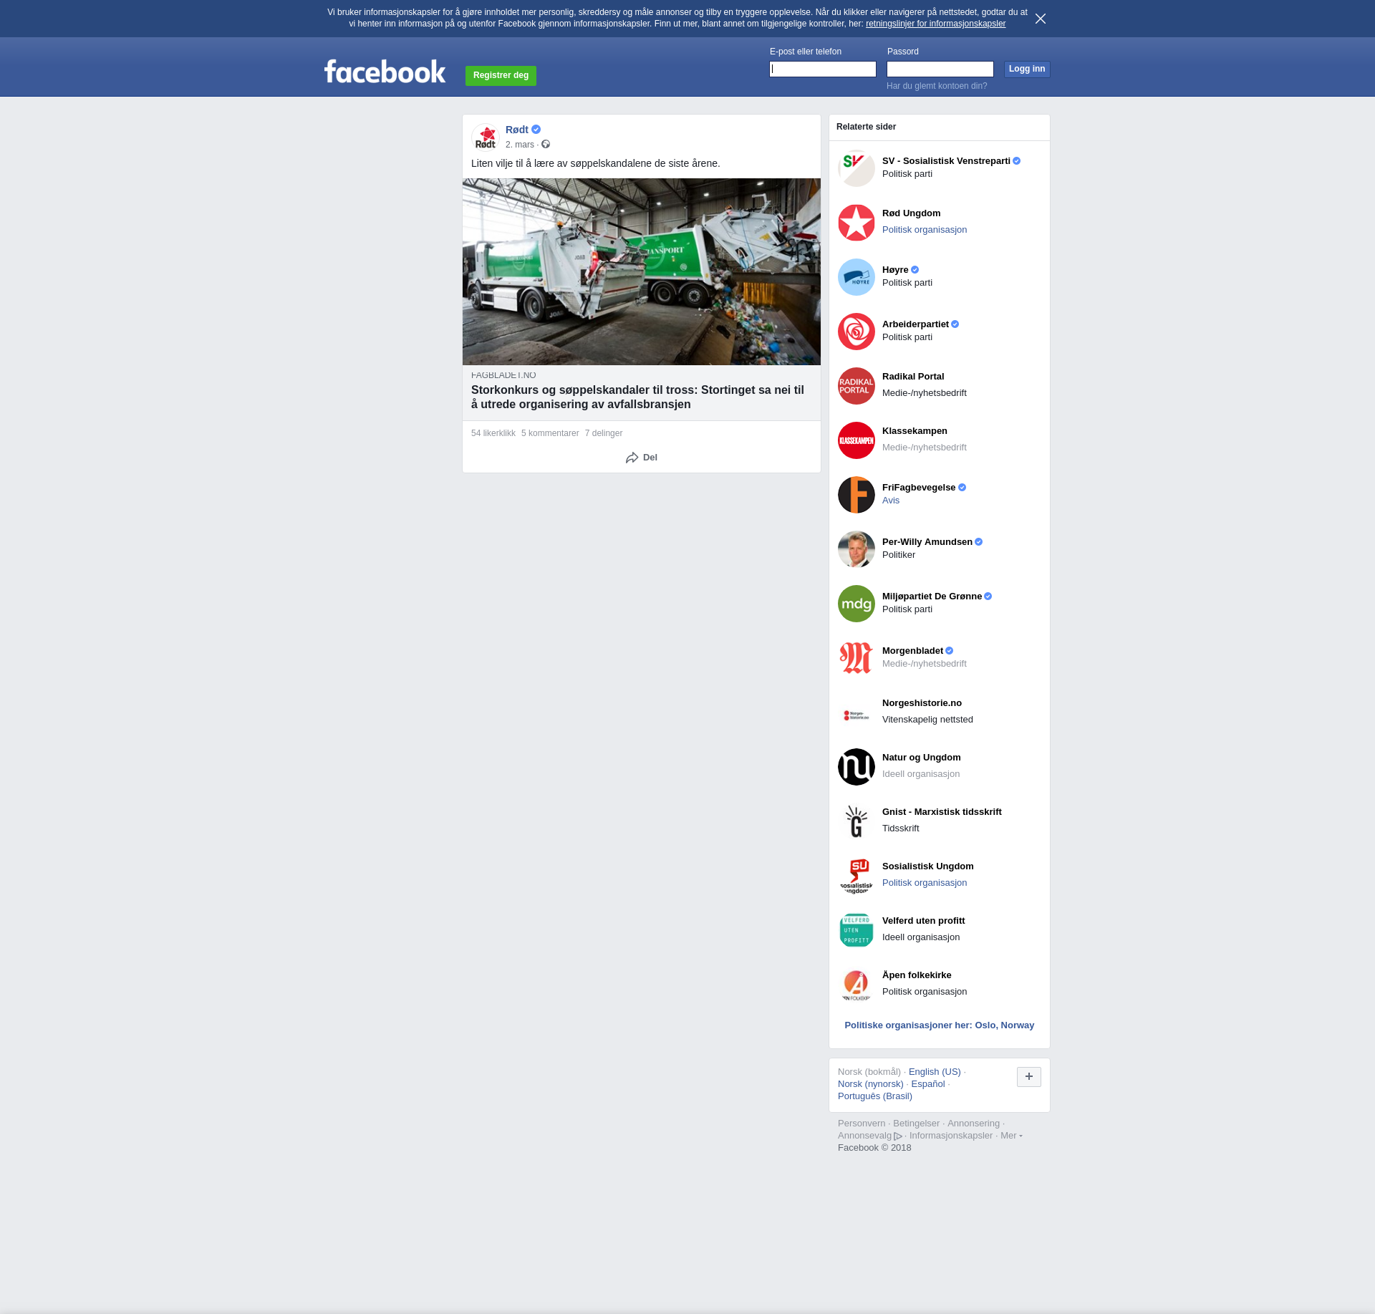Viewport: 1375px width, 1314px height.
Task: Open the Rødt page name link
Action: tap(517, 130)
